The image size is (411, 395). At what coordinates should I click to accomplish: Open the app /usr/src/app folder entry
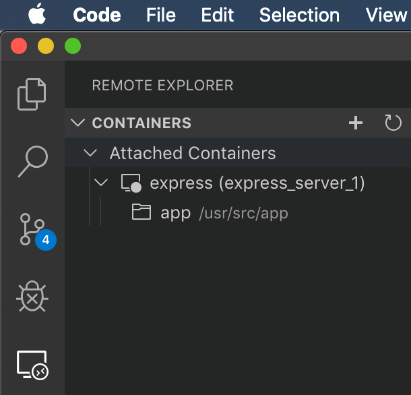(x=224, y=213)
